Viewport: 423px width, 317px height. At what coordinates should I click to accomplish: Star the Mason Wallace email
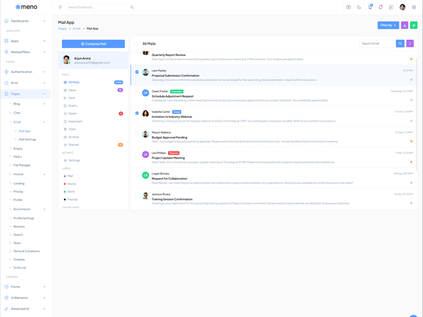[x=411, y=142]
